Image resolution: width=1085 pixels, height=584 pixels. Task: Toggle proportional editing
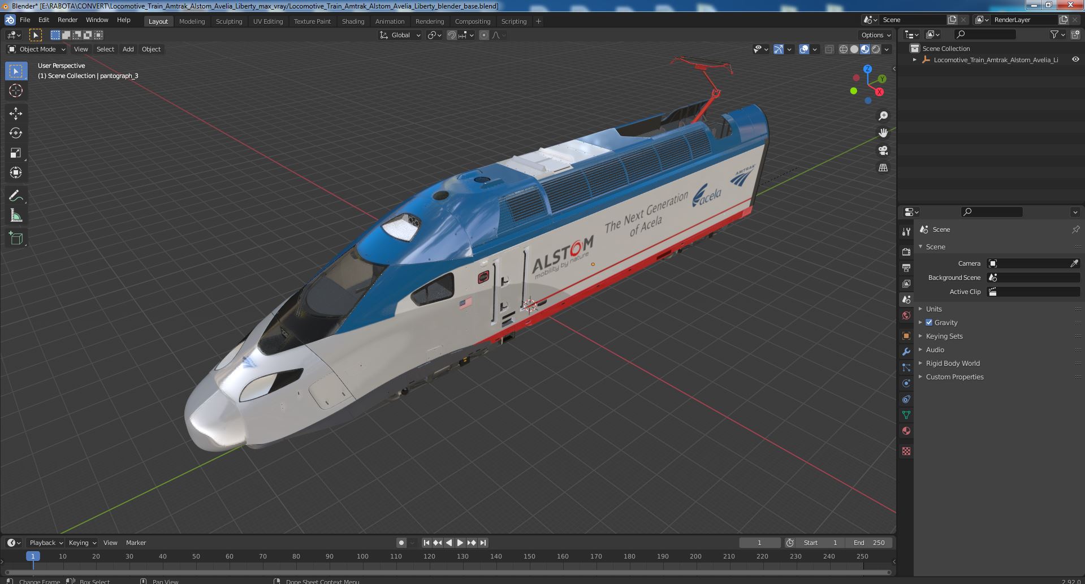[483, 35]
